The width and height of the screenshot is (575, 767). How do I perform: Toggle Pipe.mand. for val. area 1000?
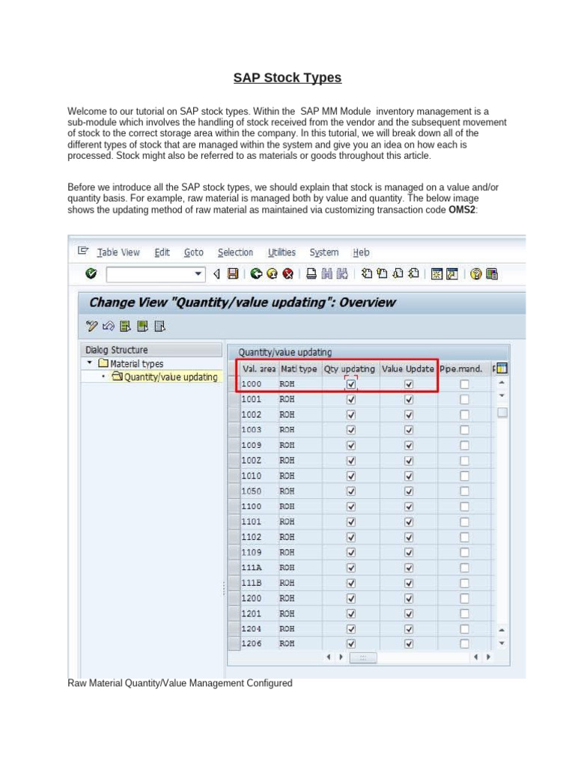(x=464, y=384)
